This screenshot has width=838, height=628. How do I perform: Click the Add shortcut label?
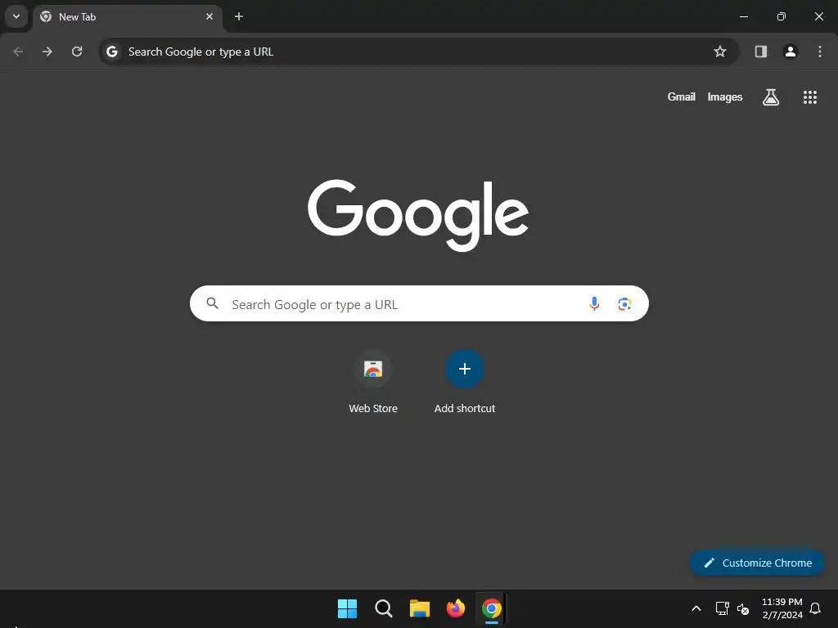click(x=465, y=409)
